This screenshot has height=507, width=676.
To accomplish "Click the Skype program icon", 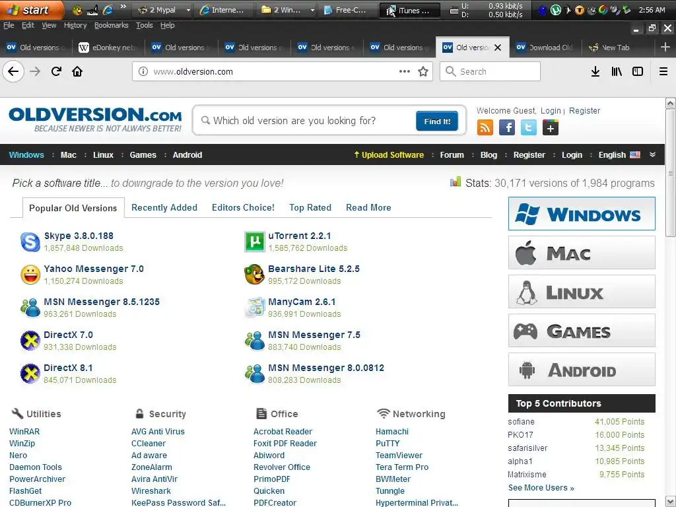I will click(30, 242).
